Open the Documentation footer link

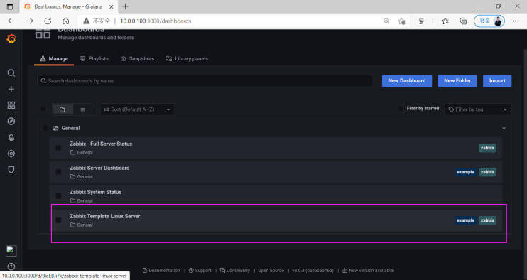click(x=161, y=271)
